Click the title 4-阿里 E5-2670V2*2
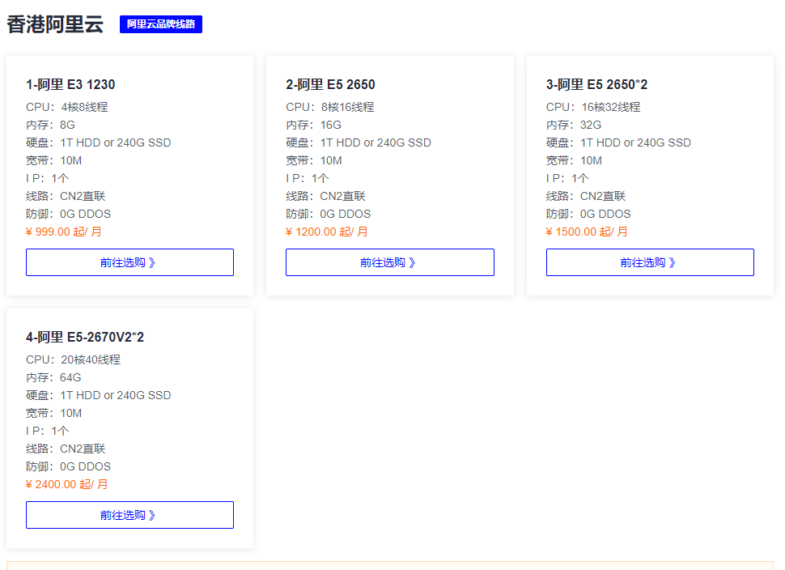Image resolution: width=785 pixels, height=570 pixels. pyautogui.click(x=85, y=337)
